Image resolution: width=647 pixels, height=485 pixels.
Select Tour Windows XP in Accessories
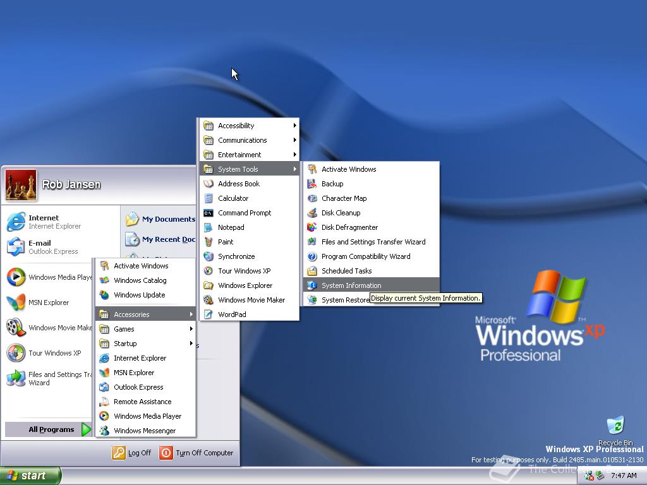pos(249,271)
